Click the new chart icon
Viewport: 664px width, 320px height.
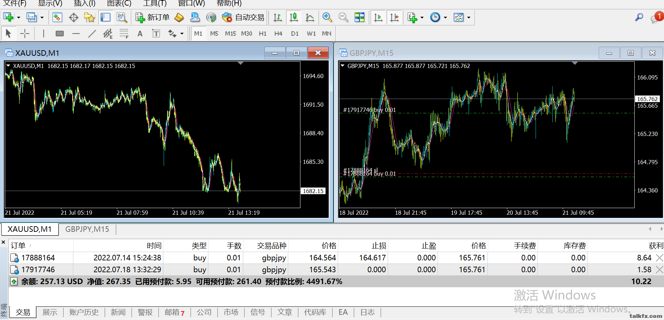click(x=8, y=17)
